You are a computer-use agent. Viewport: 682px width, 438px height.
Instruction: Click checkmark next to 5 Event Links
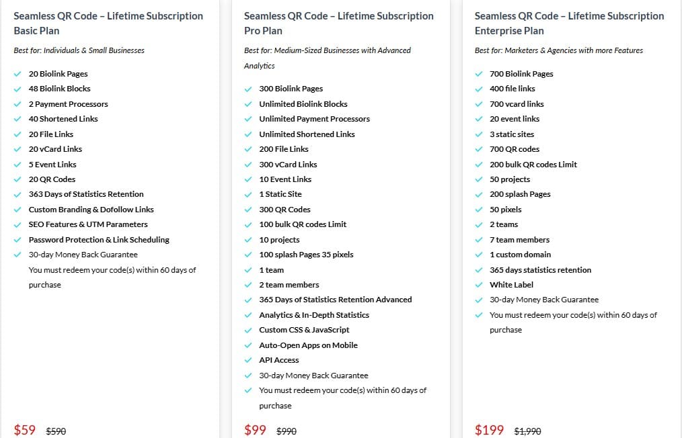[x=17, y=165]
